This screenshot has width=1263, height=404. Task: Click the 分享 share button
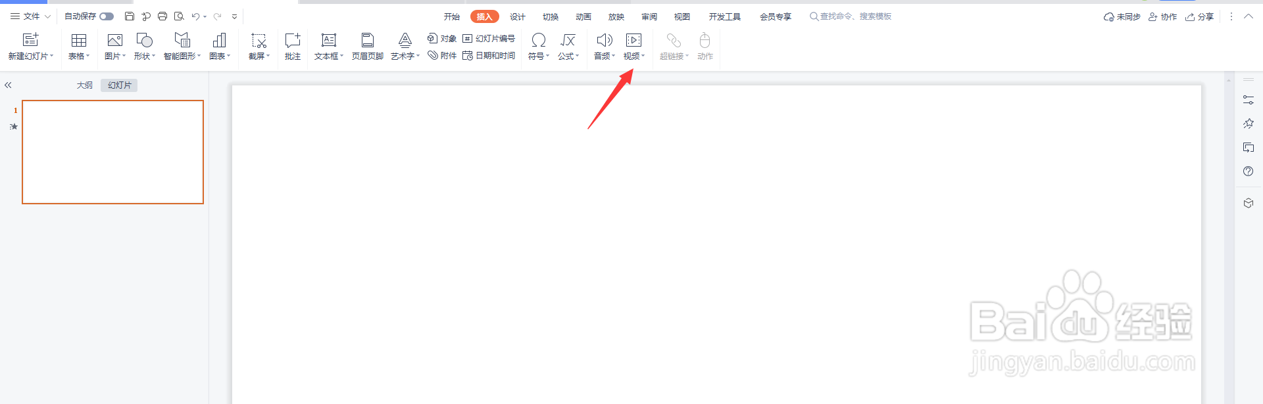coord(1199,16)
